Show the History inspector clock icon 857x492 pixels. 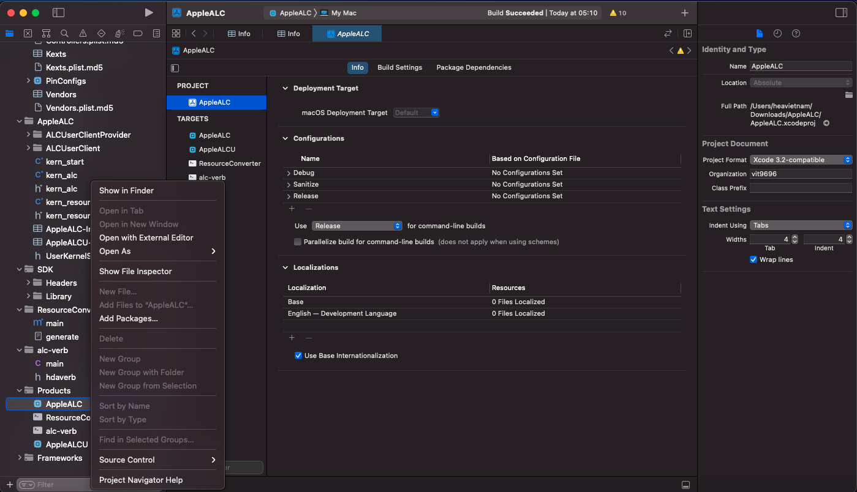(777, 33)
